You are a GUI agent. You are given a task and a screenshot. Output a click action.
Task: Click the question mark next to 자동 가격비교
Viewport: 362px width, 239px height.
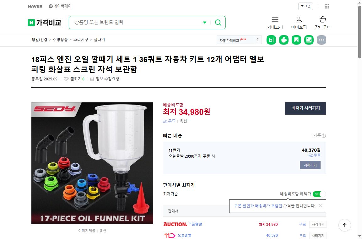coord(257,40)
